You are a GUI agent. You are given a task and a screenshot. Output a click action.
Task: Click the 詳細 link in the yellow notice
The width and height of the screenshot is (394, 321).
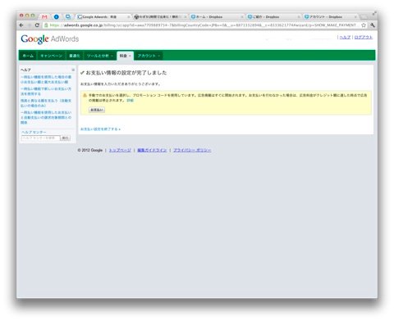[x=130, y=101]
